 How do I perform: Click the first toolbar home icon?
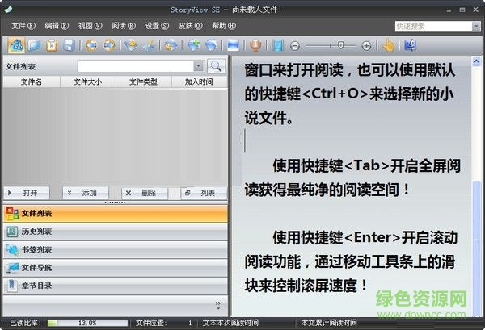[x=15, y=45]
